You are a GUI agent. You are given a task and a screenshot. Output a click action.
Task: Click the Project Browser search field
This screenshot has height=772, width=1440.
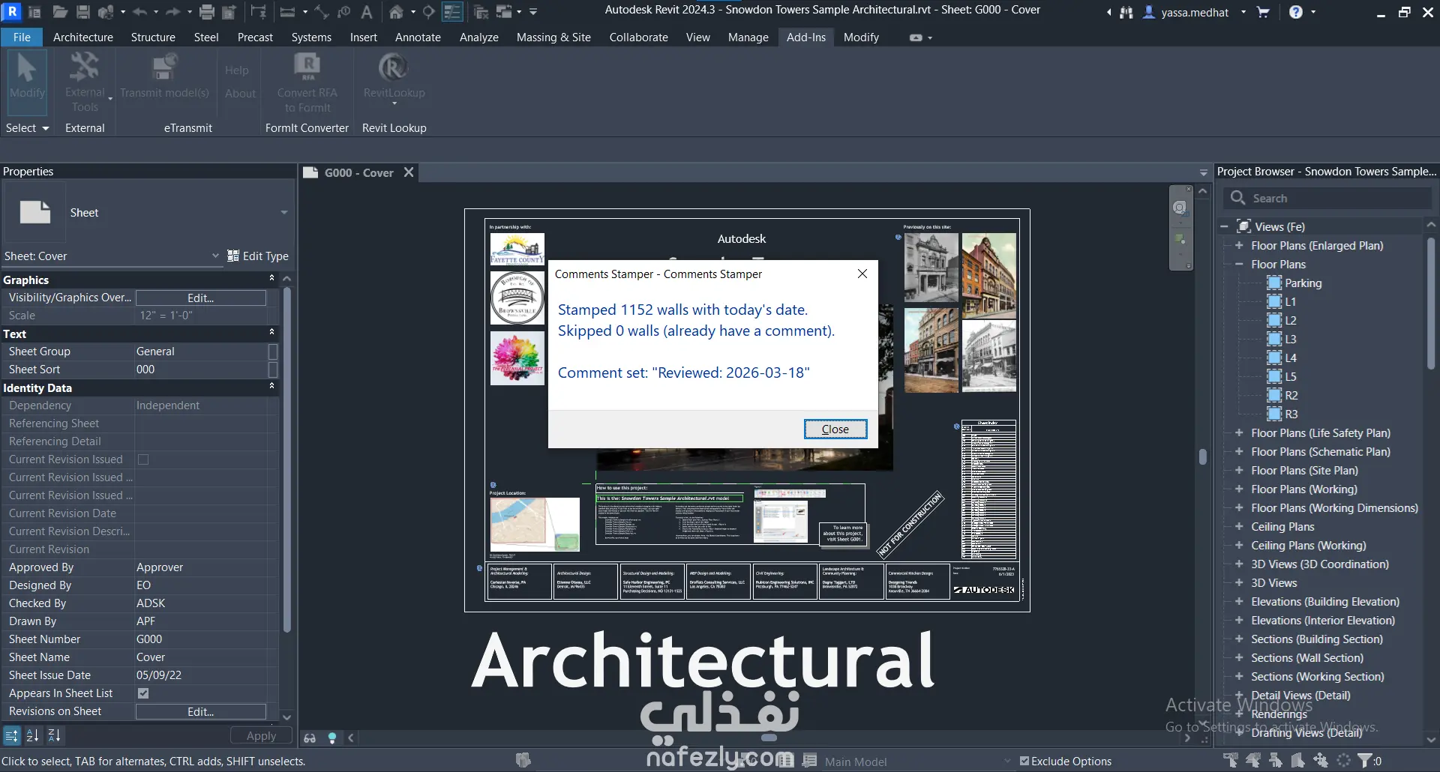pos(1328,198)
